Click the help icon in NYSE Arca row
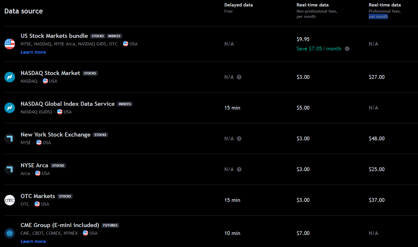The height and width of the screenshot is (247, 418). [x=239, y=169]
